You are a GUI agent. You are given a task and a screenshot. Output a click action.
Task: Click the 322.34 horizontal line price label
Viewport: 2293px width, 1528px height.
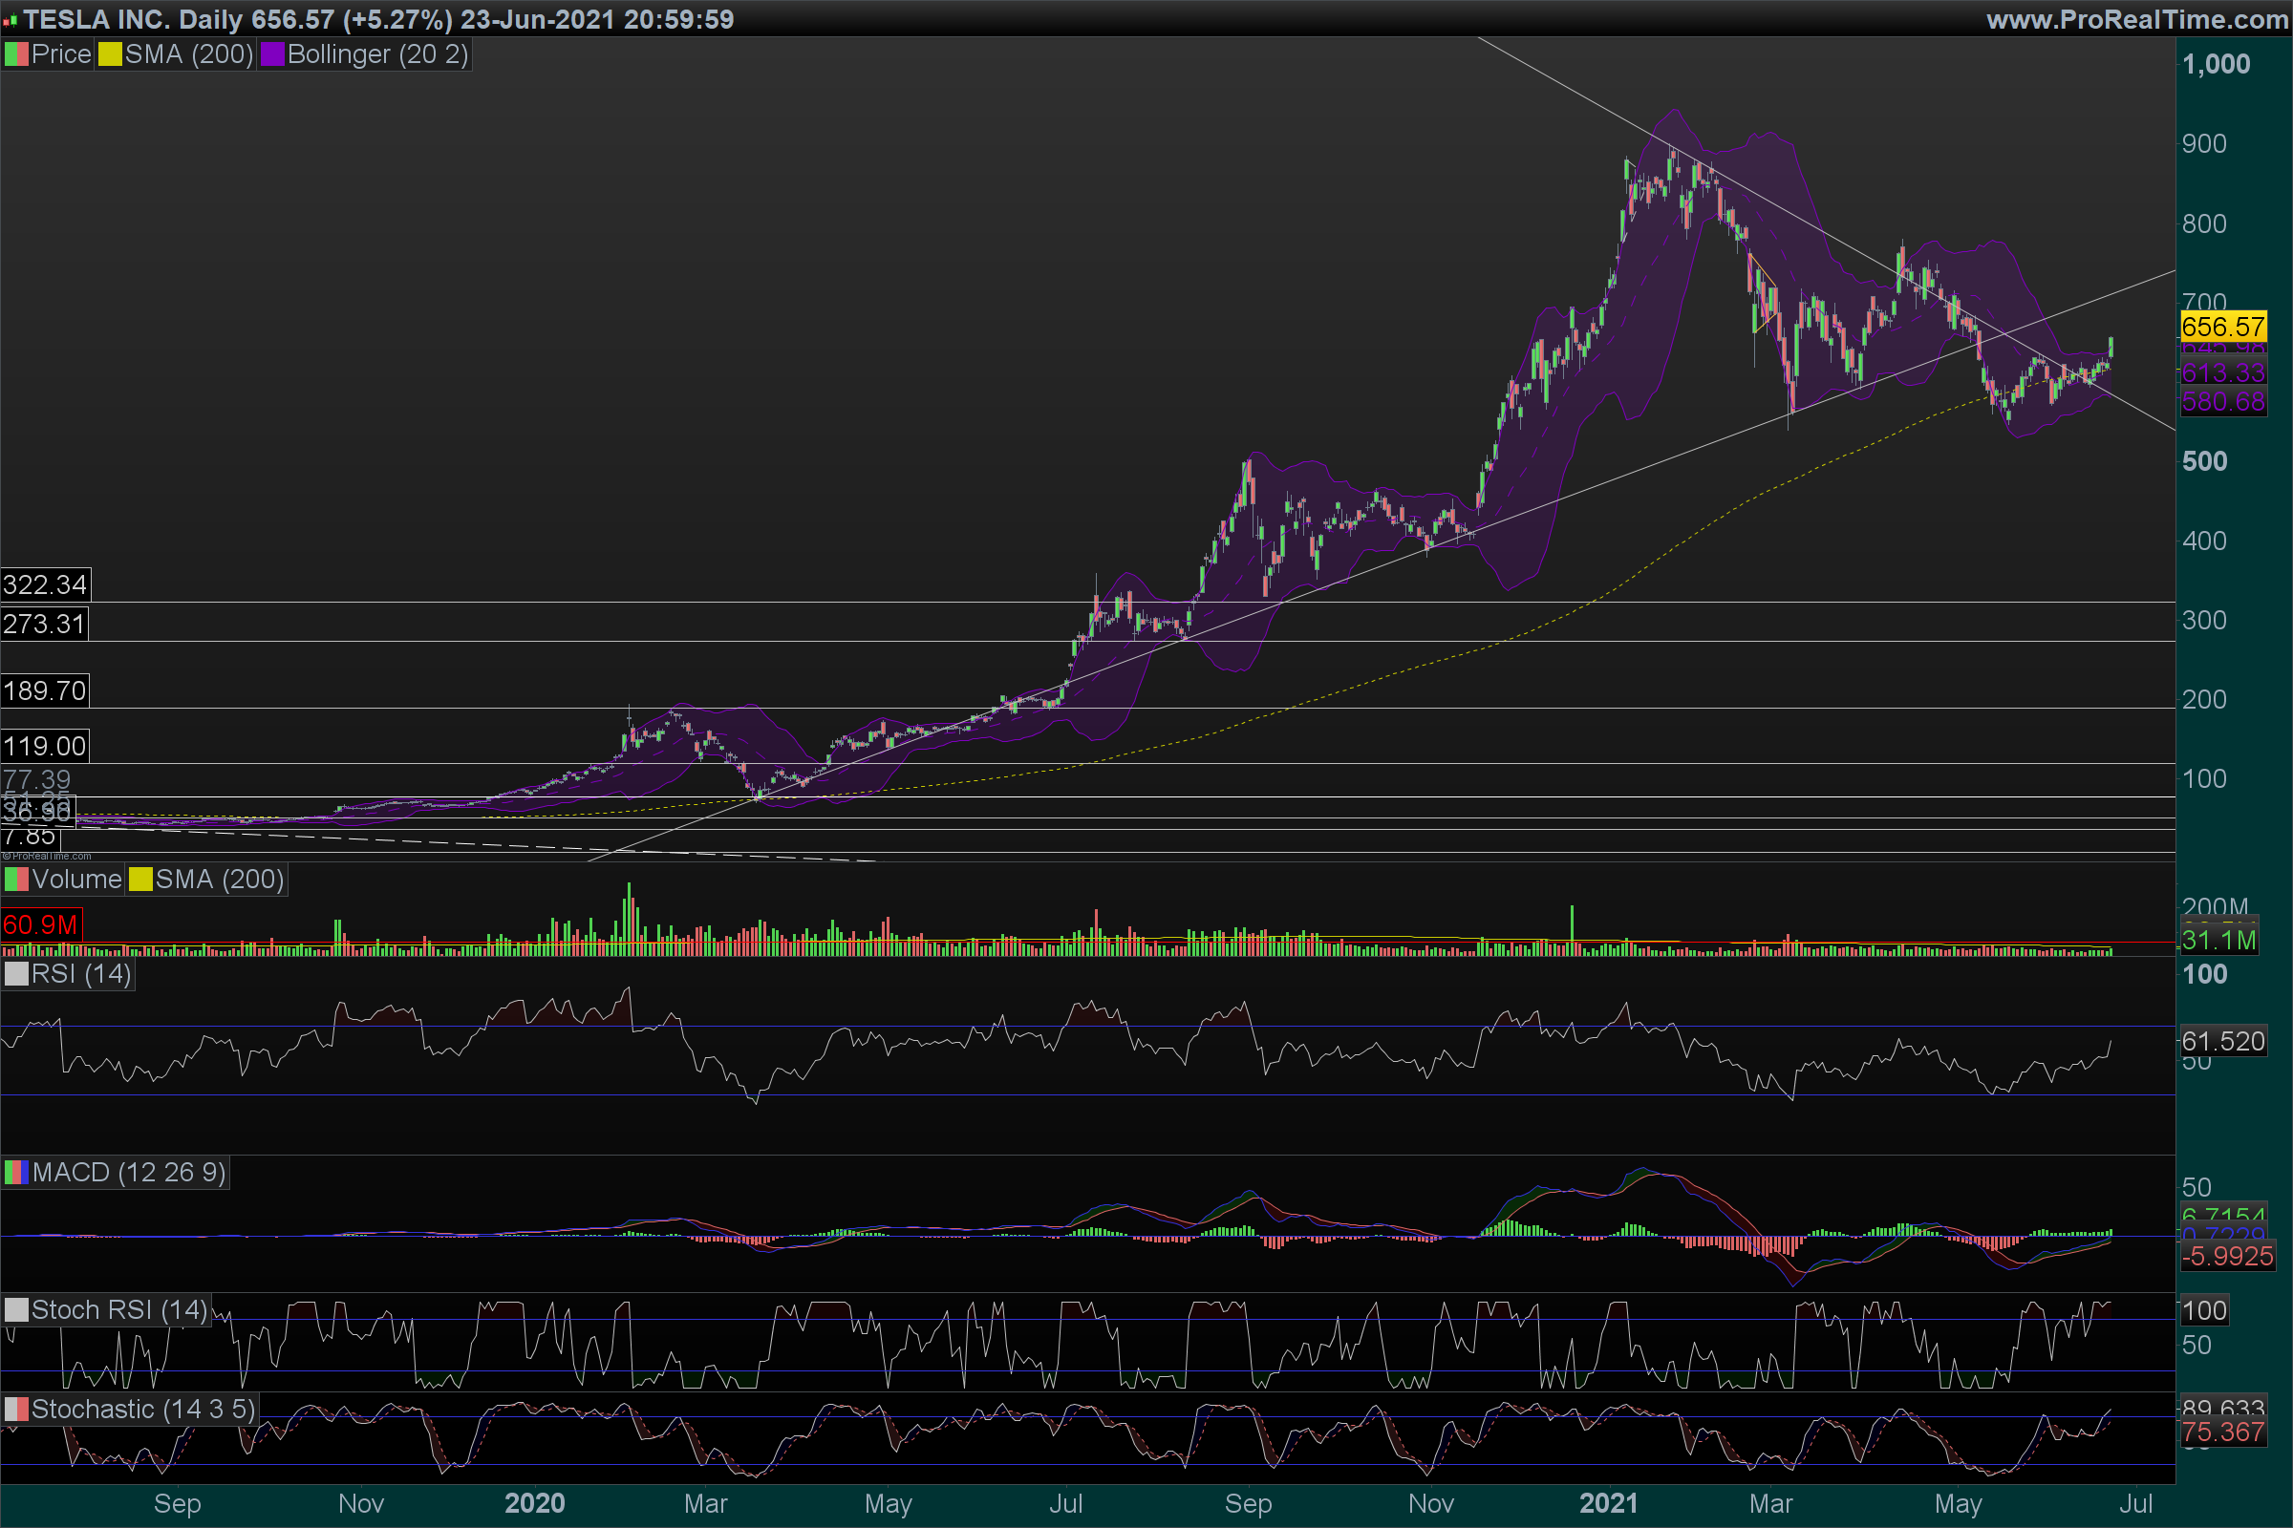click(45, 584)
